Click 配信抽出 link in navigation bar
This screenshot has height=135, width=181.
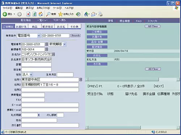click(26, 20)
